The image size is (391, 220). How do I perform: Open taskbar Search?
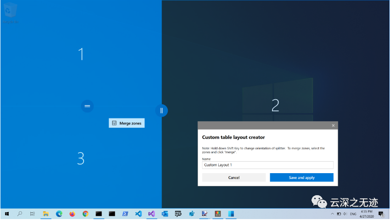(20, 214)
